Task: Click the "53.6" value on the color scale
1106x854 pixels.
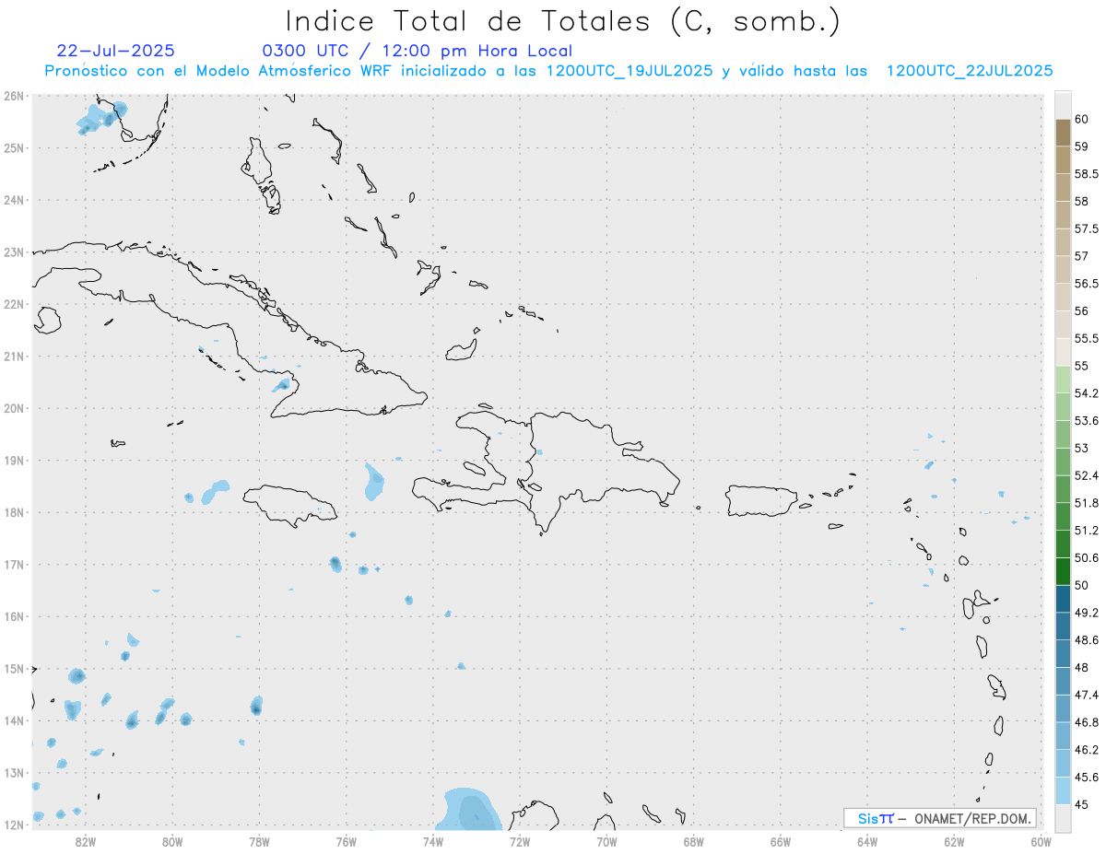Action: [1087, 421]
